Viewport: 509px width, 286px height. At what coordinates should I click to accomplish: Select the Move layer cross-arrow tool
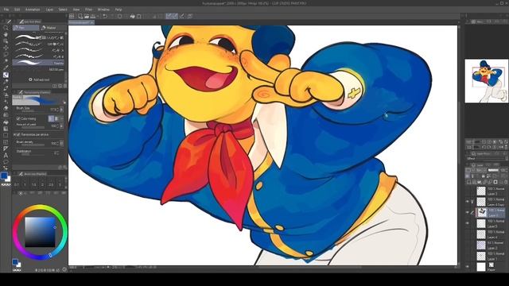6,48
